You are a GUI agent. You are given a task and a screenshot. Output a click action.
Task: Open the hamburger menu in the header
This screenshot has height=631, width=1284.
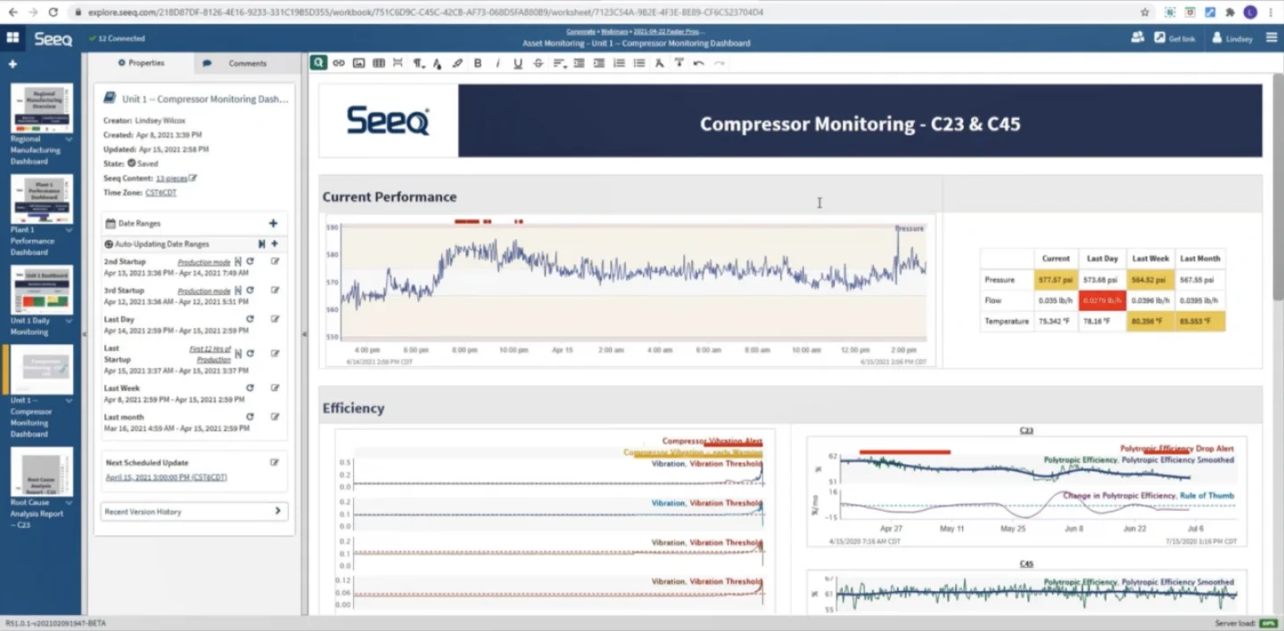pyautogui.click(x=1272, y=38)
